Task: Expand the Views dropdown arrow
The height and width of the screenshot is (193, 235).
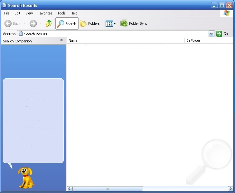Action: 115,24
